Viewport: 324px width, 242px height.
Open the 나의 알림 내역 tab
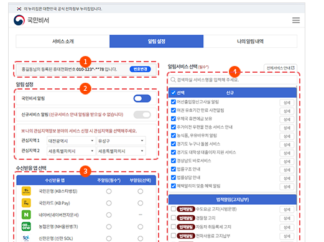pyautogui.click(x=250, y=41)
